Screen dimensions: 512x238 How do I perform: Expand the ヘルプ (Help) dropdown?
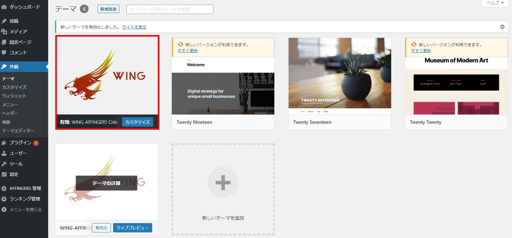(x=495, y=3)
